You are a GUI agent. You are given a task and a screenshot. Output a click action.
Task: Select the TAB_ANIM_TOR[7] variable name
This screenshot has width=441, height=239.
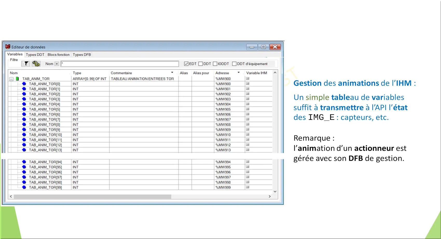point(44,119)
